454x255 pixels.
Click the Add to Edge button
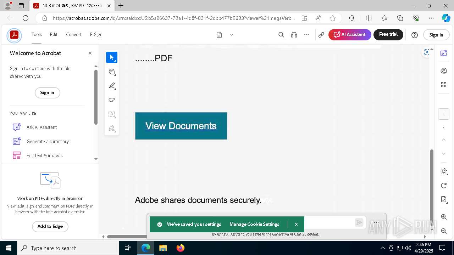pyautogui.click(x=50, y=227)
